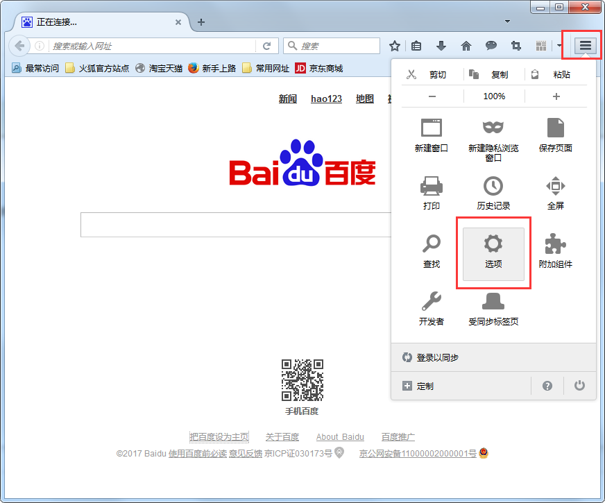Viewport: 605px width, 503px height.
Task: Reload the current page
Action: (266, 46)
